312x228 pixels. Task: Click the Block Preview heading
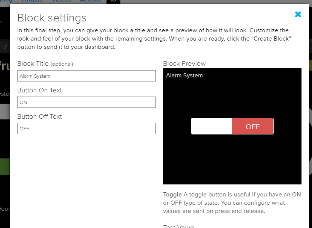pos(184,63)
